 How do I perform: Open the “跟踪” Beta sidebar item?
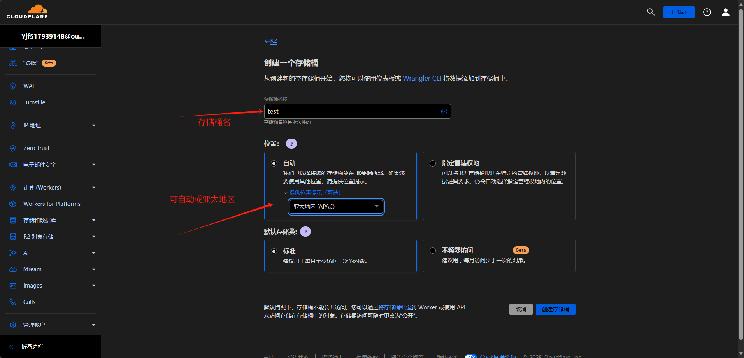point(39,63)
